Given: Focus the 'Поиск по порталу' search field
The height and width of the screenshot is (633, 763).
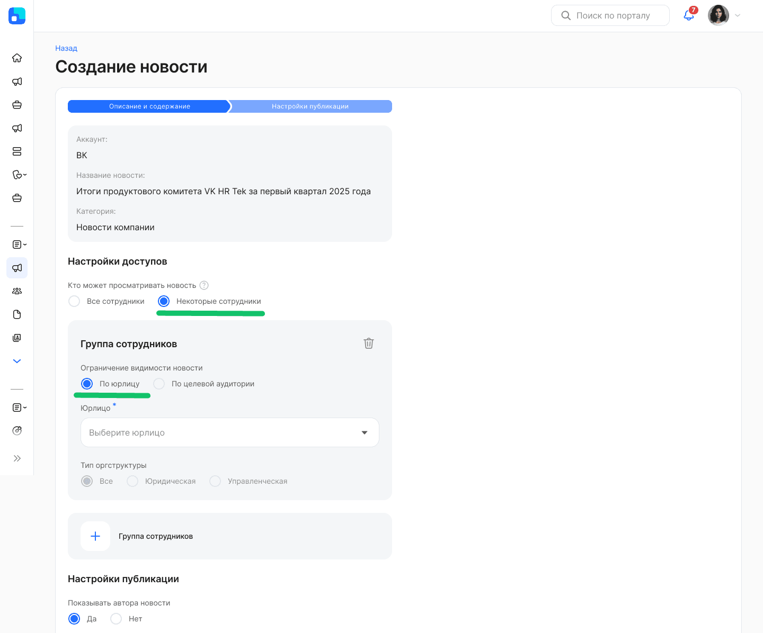Looking at the screenshot, I should coord(610,15).
